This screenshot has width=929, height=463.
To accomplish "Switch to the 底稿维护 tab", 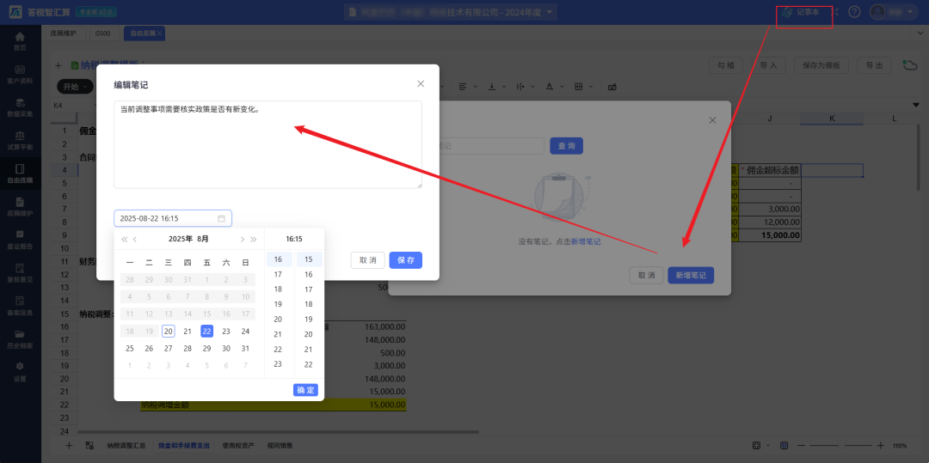I will point(65,34).
